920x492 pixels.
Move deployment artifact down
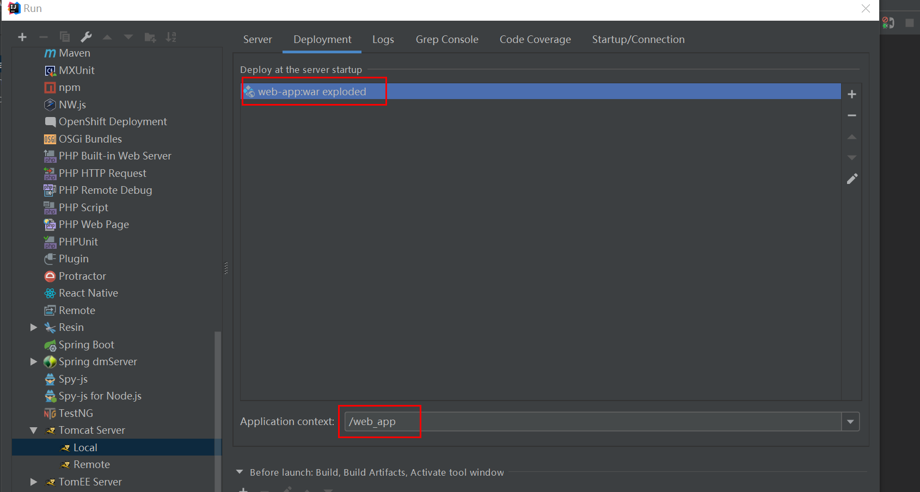pyautogui.click(x=852, y=157)
